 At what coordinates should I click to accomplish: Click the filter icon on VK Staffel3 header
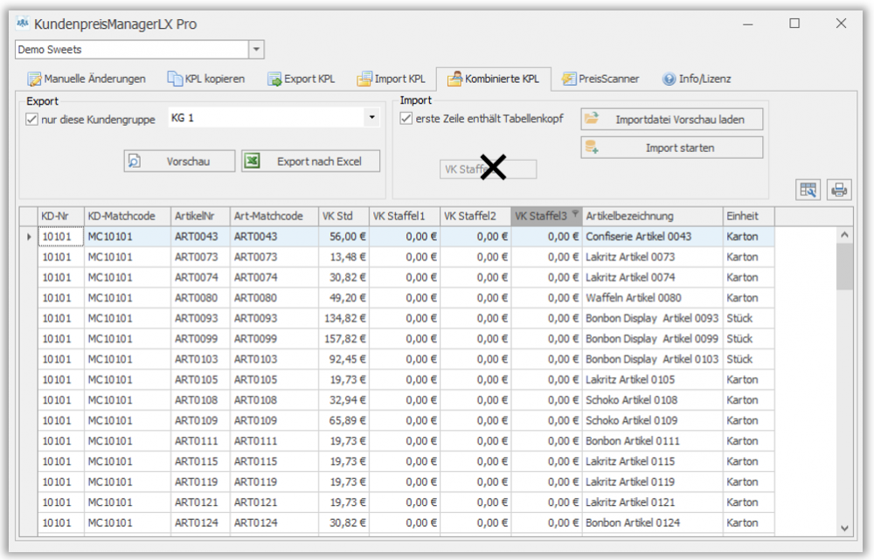pyautogui.click(x=575, y=214)
